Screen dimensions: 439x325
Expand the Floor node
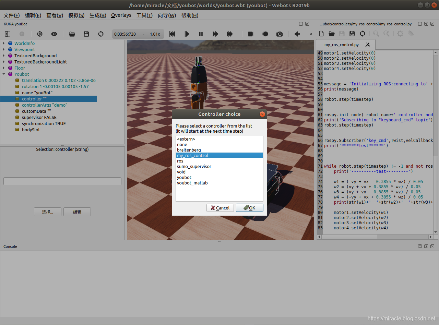(4, 68)
